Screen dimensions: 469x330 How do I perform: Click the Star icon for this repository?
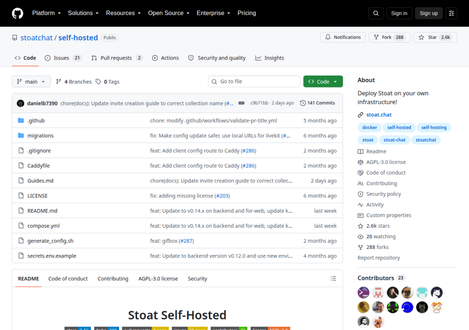pos(421,37)
